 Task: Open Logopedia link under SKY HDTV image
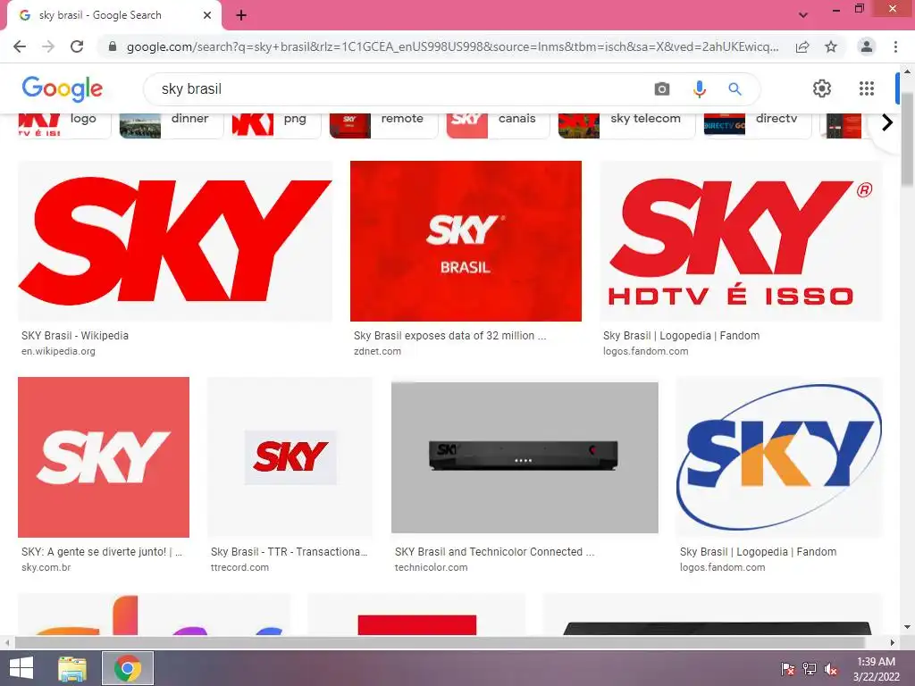(x=681, y=336)
